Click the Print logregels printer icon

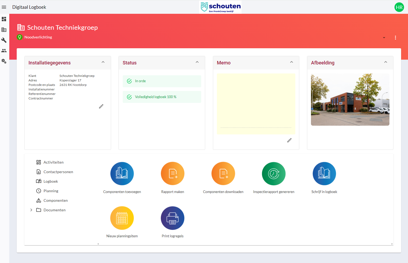point(173,218)
